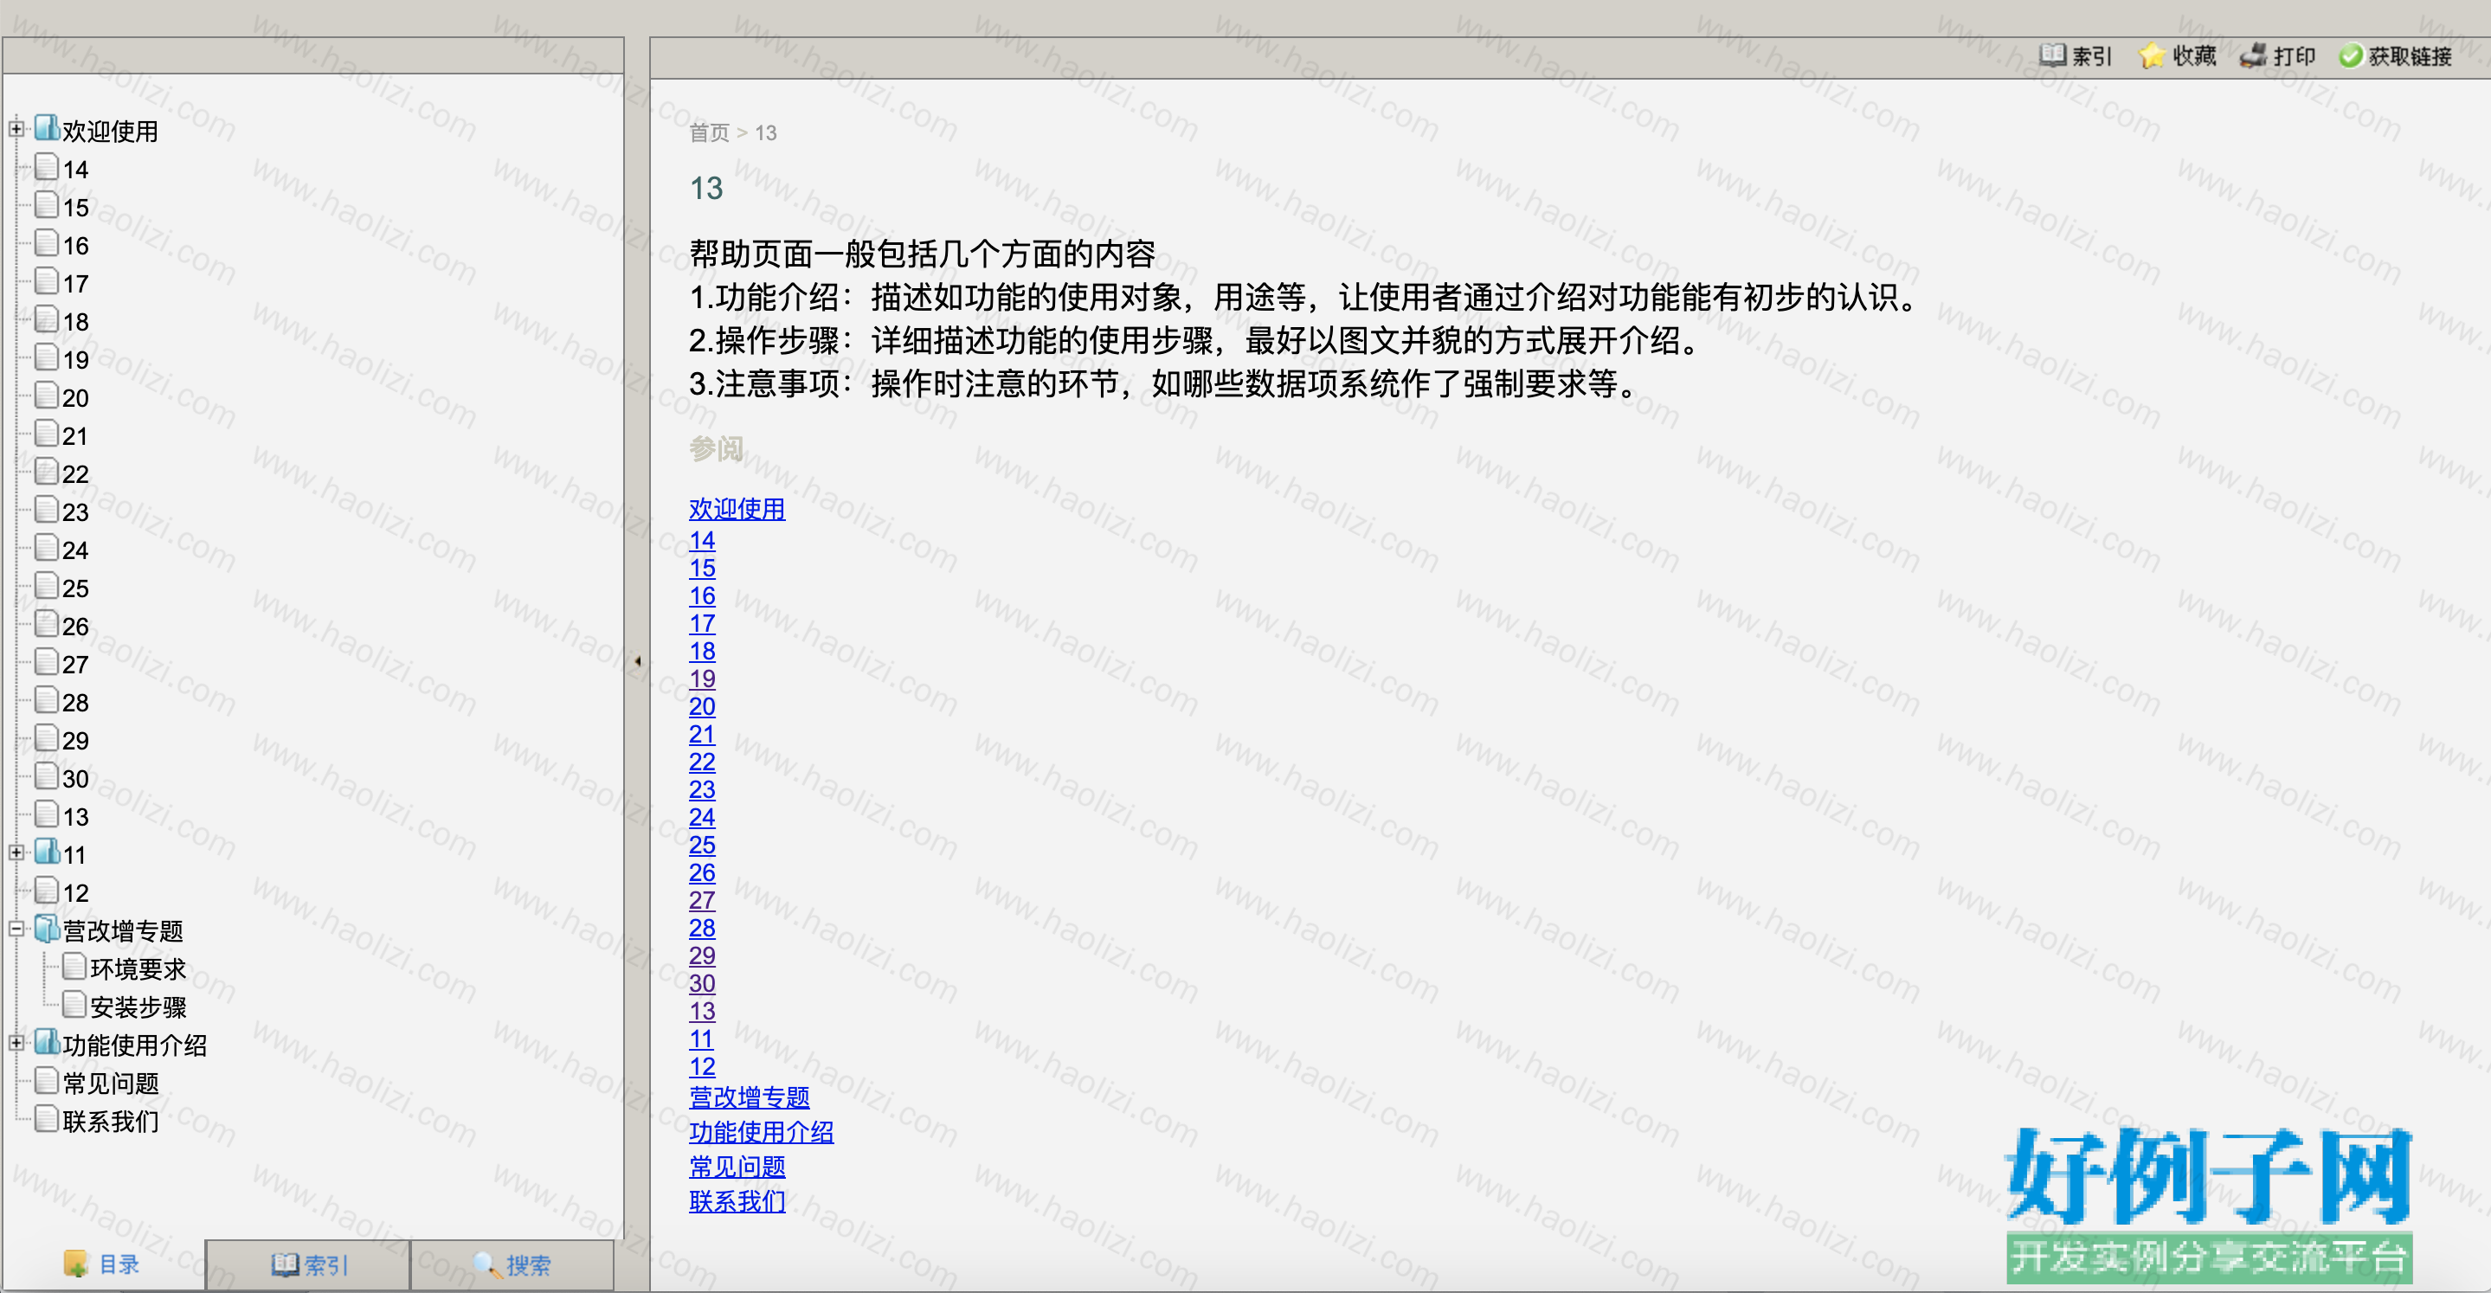Click the 获取链接 get link icon
Image resolution: width=2491 pixels, height=1293 pixels.
[2350, 56]
